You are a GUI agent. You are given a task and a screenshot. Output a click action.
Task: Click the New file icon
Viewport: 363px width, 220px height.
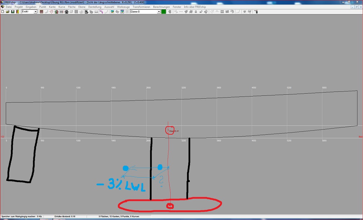(3, 12)
